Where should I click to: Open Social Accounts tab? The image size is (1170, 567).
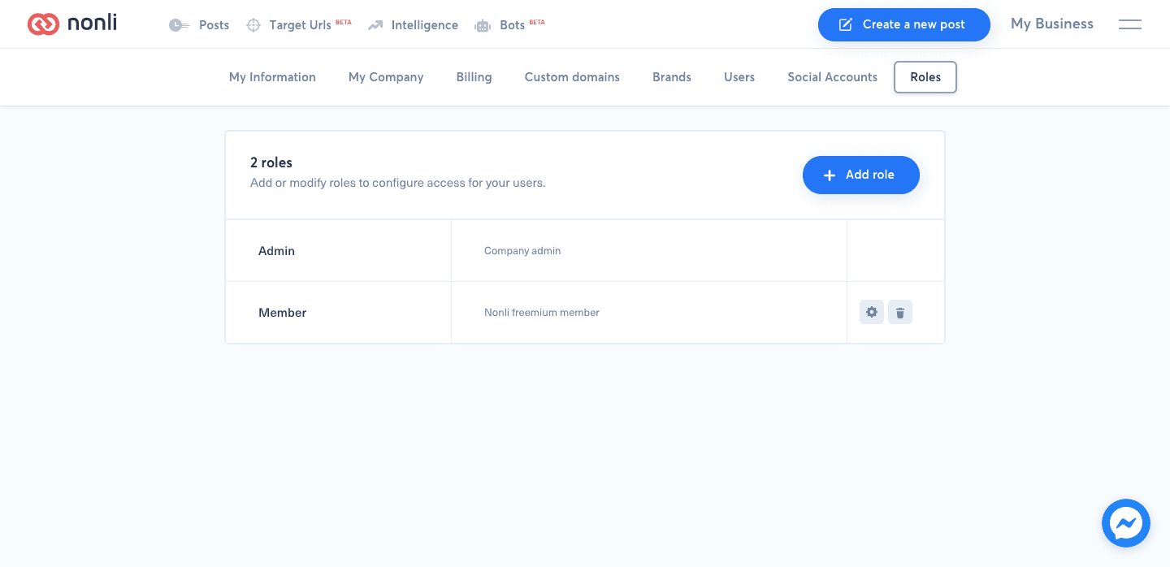click(x=832, y=77)
